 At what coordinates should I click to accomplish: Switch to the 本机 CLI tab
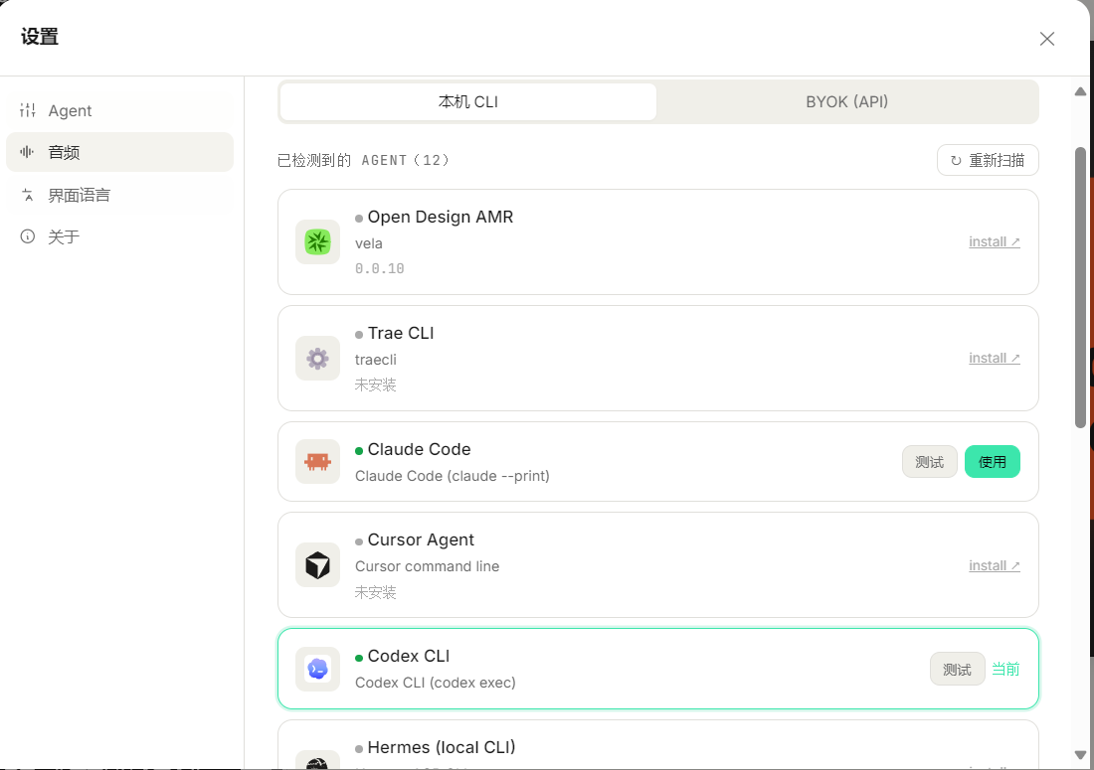click(x=468, y=101)
